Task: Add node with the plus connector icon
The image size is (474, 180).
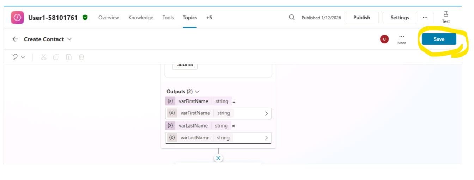Action: point(218,158)
